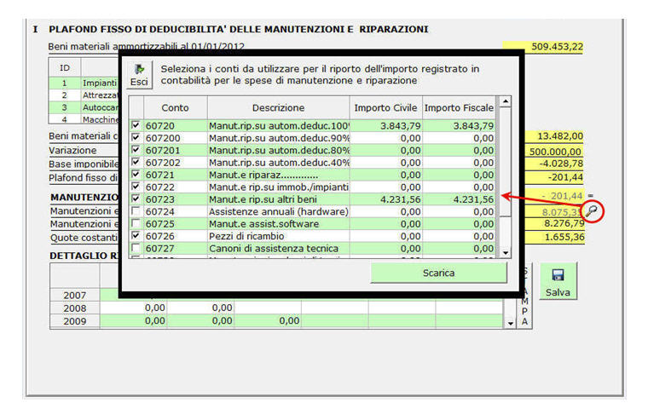This screenshot has height=420, width=671.
Task: Click the -4.028,78 value field
Action: coord(554,164)
